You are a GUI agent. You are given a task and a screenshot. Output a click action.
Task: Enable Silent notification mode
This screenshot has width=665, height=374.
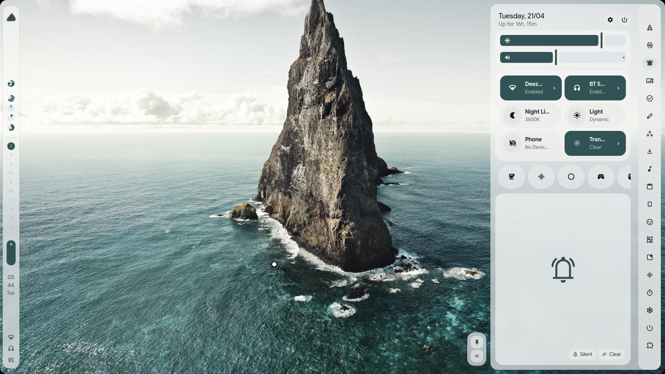point(582,354)
